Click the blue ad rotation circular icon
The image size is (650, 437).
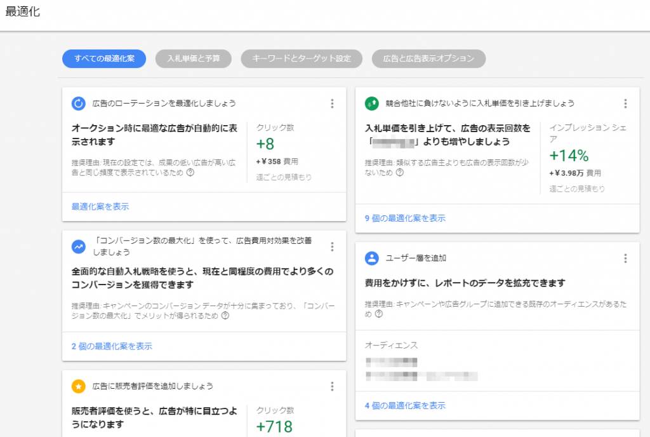(x=77, y=103)
